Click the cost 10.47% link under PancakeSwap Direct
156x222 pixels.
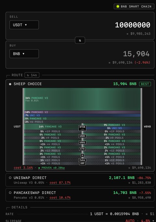(x=60, y=198)
